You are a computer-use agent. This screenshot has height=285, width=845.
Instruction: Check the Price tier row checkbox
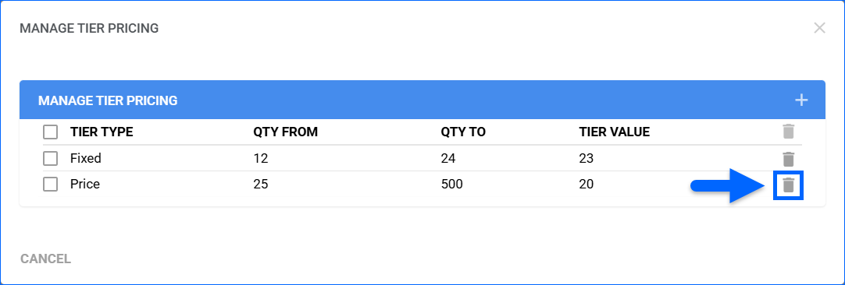51,185
